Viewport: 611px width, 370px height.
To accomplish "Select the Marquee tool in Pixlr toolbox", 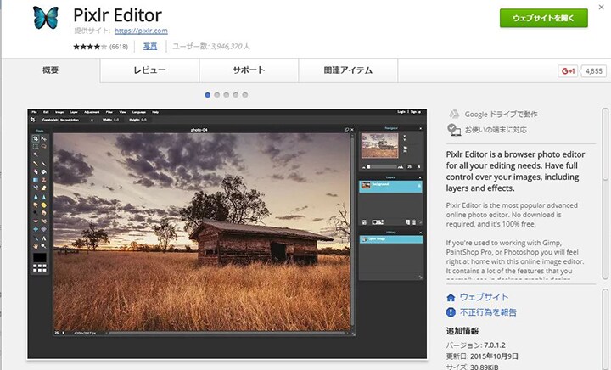I will [x=36, y=147].
